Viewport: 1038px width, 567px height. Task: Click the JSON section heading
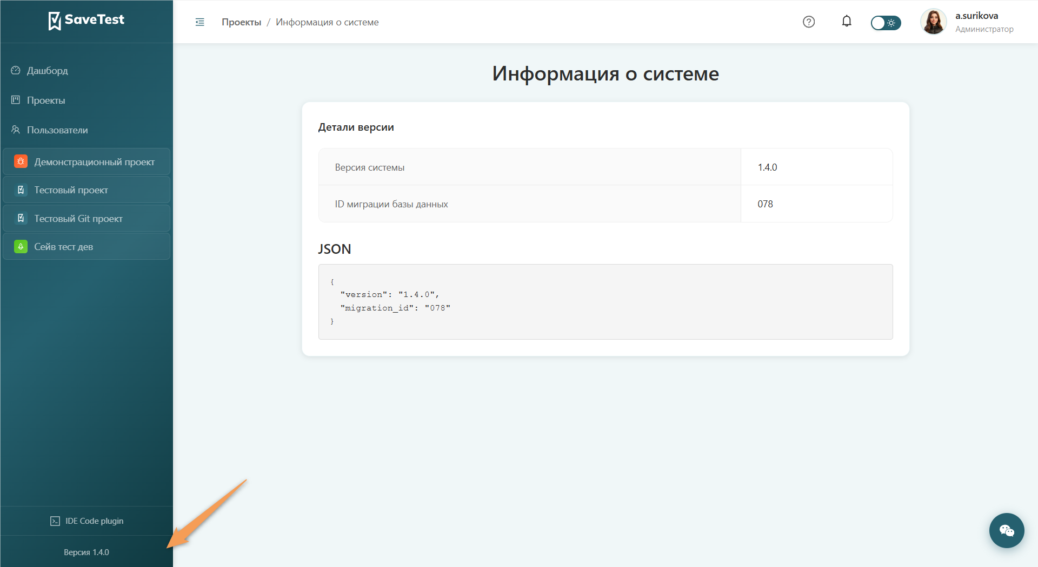(x=334, y=249)
